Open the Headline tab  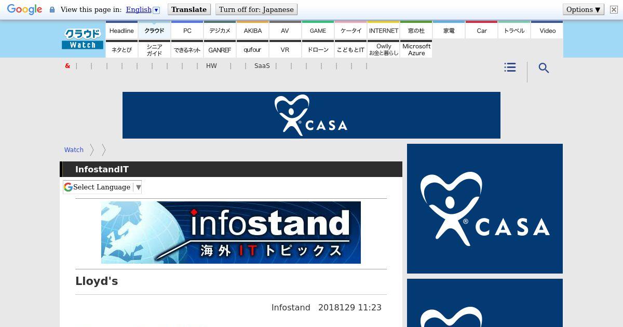pyautogui.click(x=121, y=30)
